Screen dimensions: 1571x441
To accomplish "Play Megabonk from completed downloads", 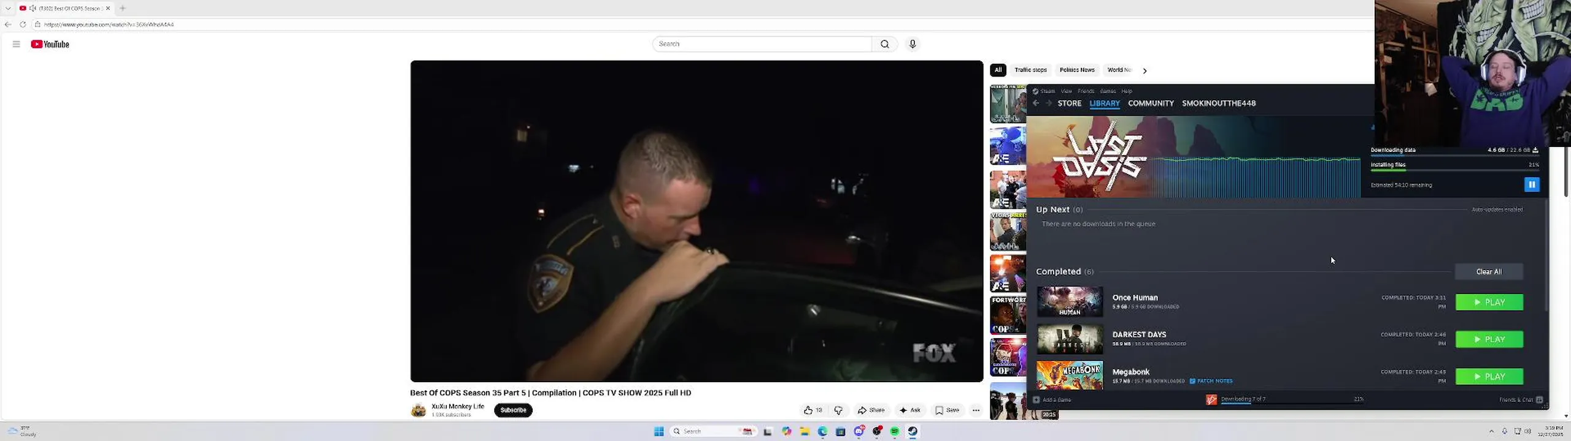I will [1489, 376].
